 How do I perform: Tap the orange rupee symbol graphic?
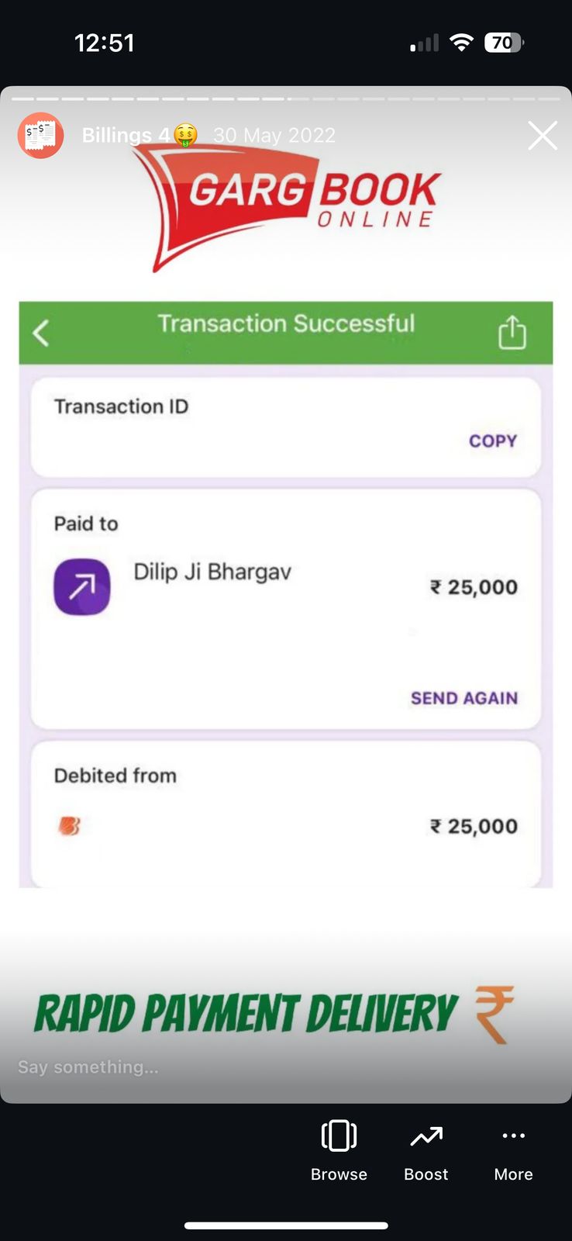pyautogui.click(x=494, y=1015)
